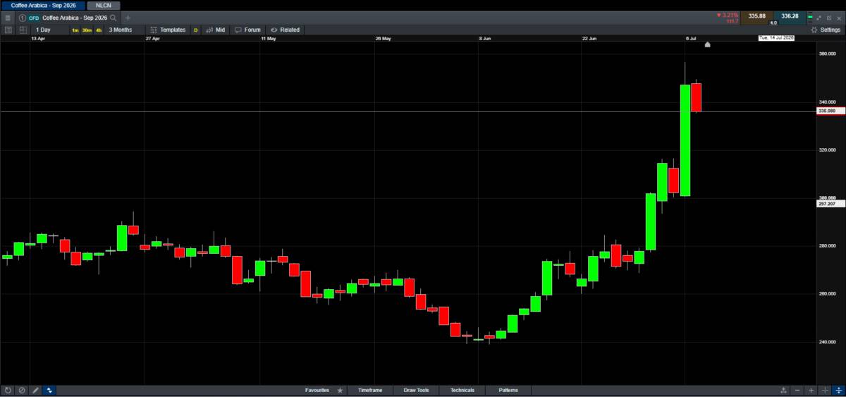The width and height of the screenshot is (846, 397).
Task: Open the Mid price type dropdown
Action: click(216, 30)
